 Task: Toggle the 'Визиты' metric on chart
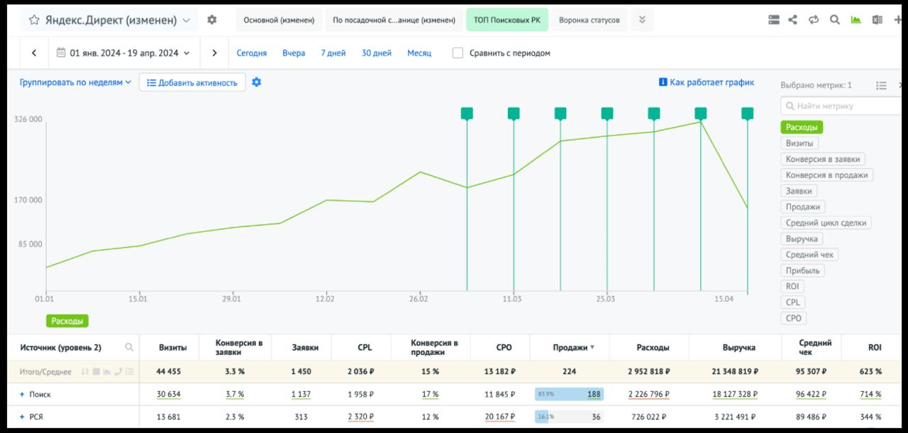click(799, 143)
